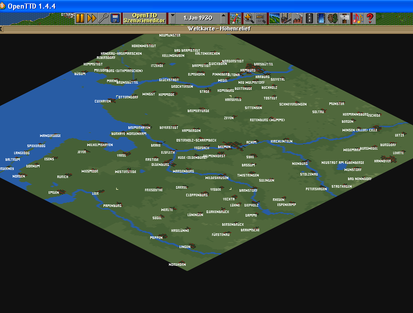Open the world map menu icon
The width and height of the screenshot is (413, 313).
pos(235,18)
